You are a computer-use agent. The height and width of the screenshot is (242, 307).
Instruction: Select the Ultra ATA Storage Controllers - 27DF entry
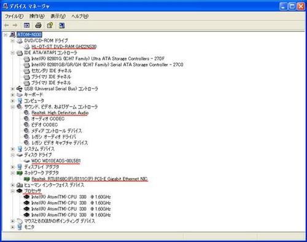98,59
